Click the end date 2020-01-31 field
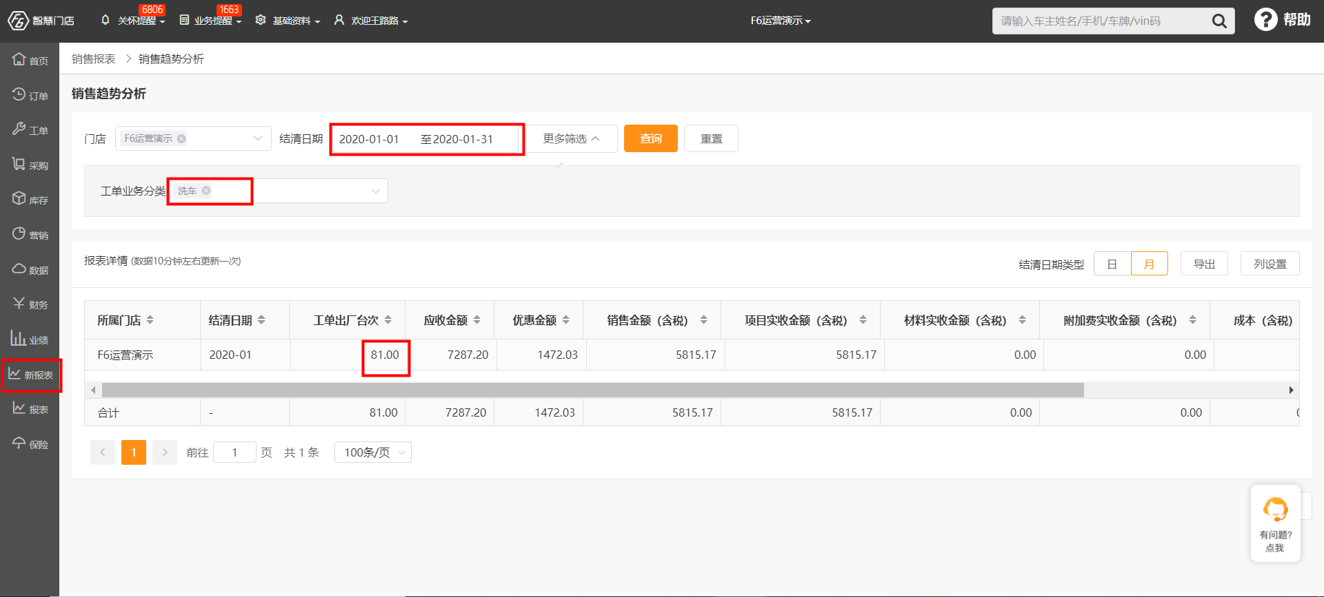Screen dimensions: 1324x597 463,139
